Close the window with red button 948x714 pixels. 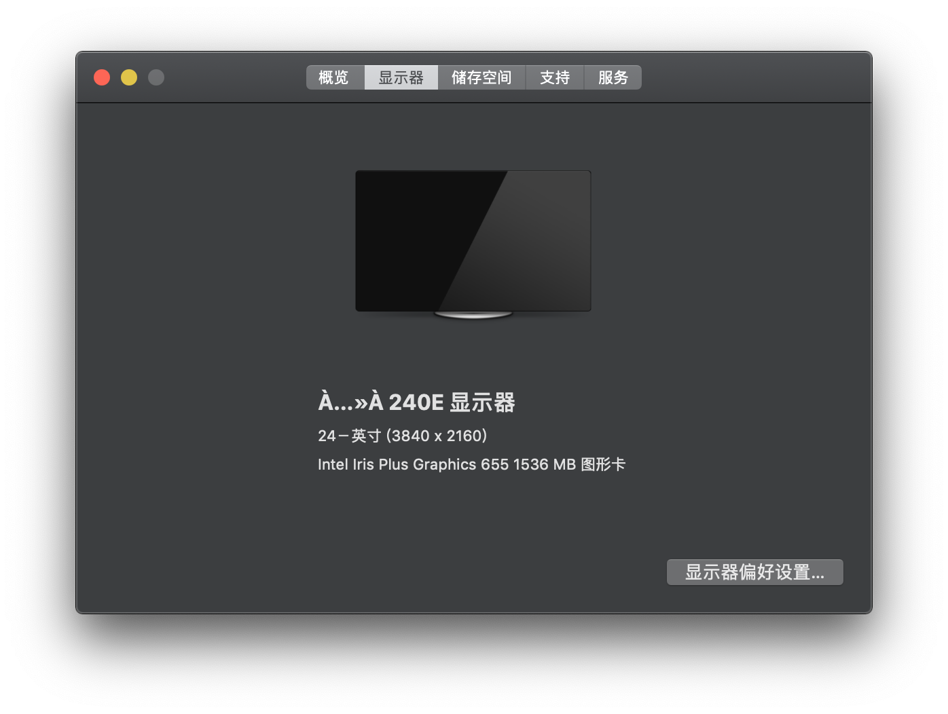tap(102, 78)
